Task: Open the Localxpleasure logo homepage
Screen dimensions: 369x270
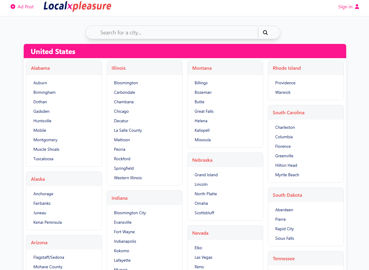Action: (77, 6)
